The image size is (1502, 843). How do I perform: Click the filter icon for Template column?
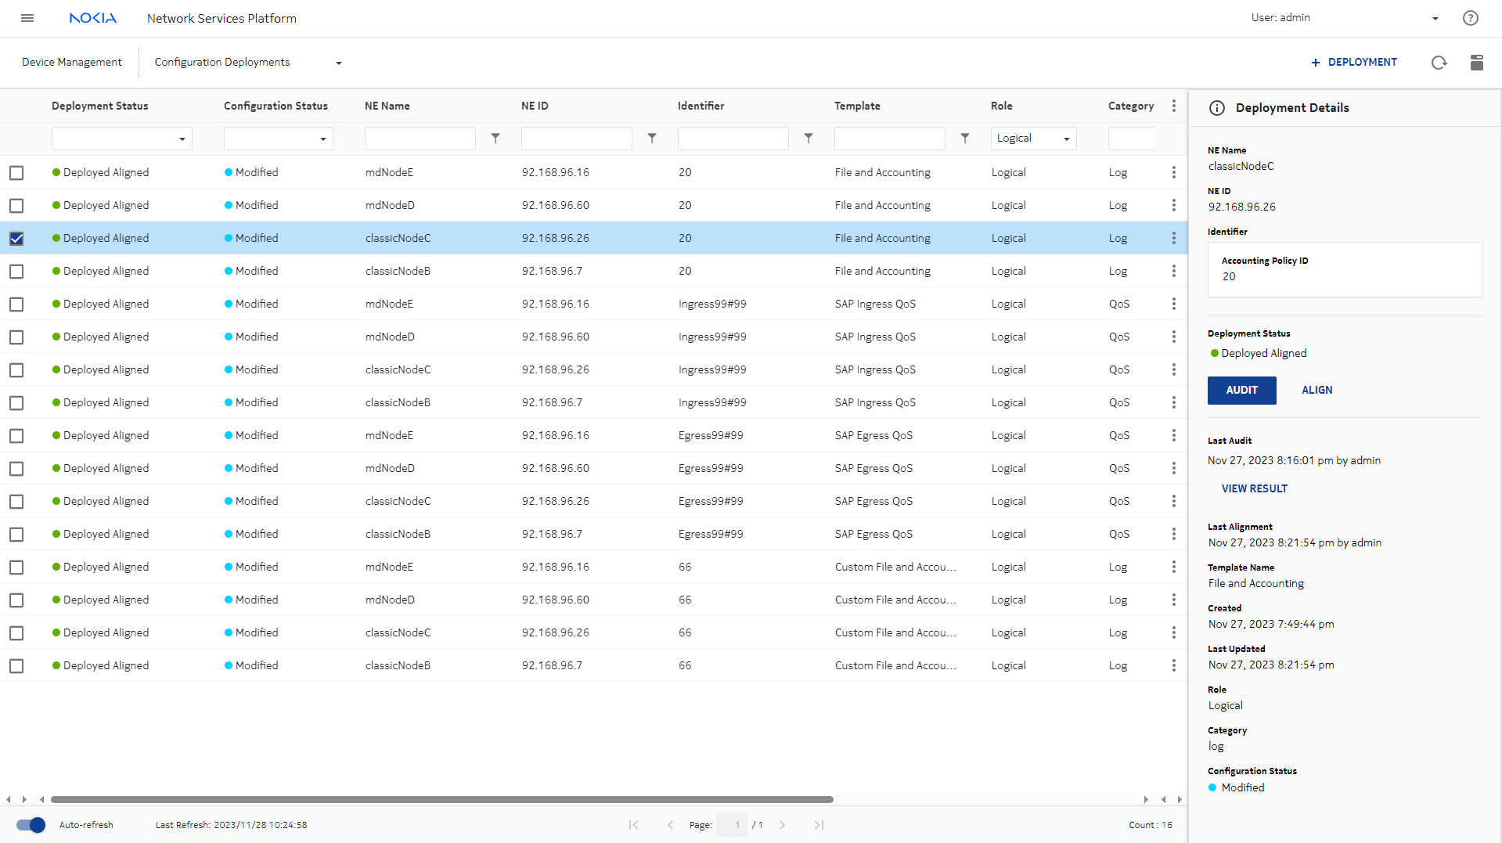[x=965, y=139]
